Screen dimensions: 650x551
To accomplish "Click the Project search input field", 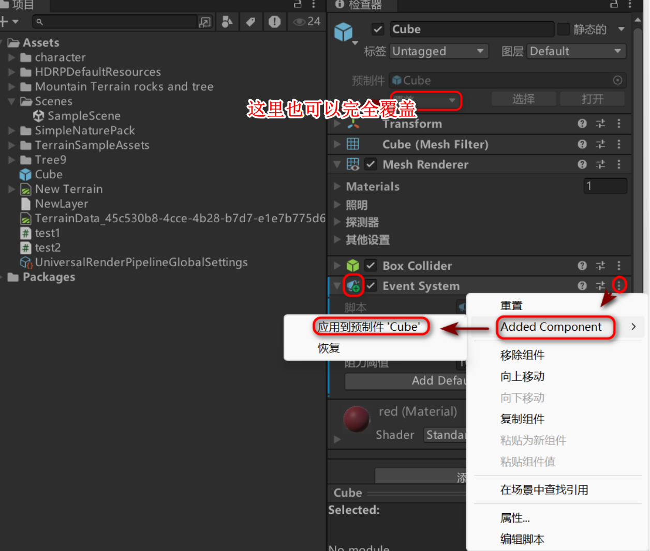I will point(116,22).
